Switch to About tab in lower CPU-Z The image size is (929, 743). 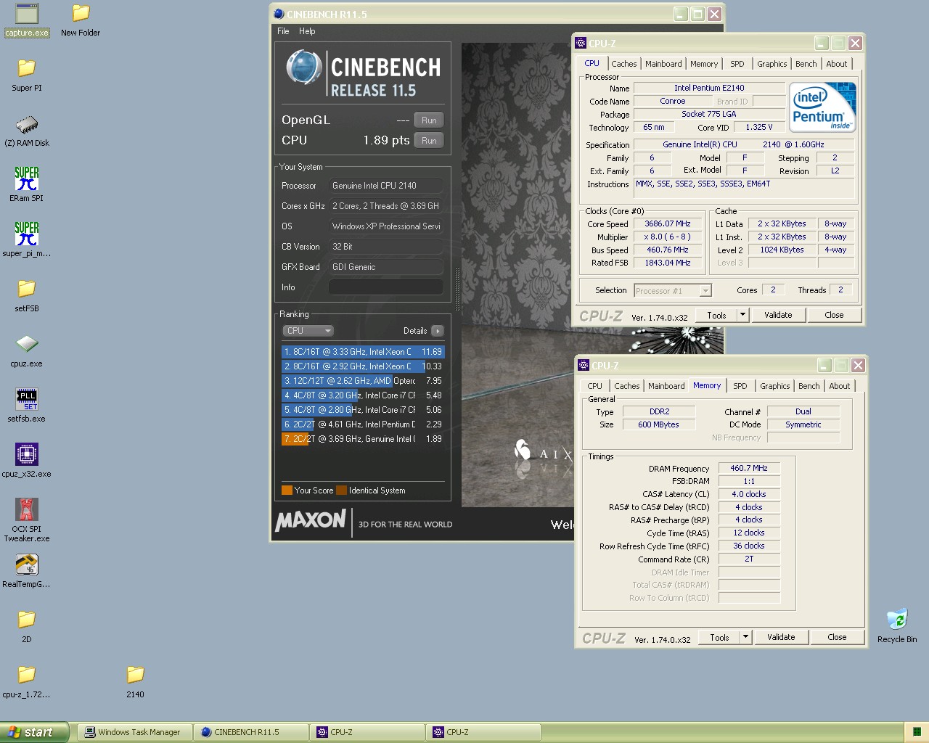coord(840,386)
